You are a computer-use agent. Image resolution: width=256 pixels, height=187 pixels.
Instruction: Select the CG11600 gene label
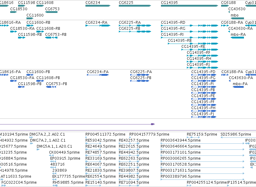coord(35,15)
